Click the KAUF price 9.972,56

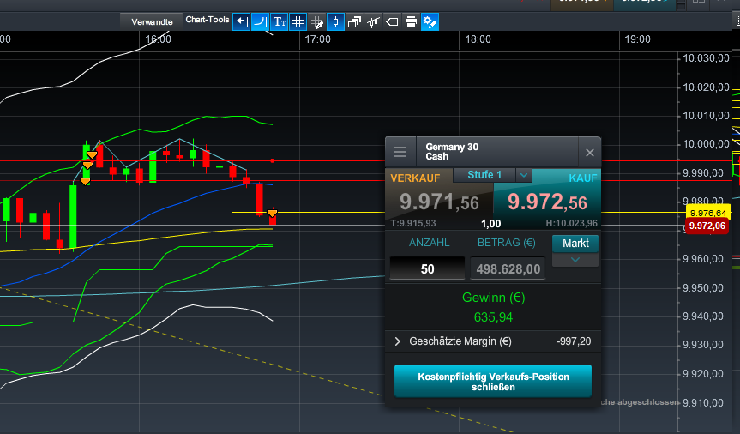click(x=547, y=202)
